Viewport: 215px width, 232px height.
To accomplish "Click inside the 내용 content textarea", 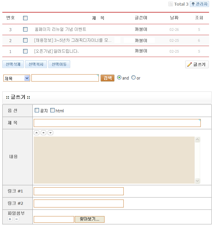I will click(114, 160).
